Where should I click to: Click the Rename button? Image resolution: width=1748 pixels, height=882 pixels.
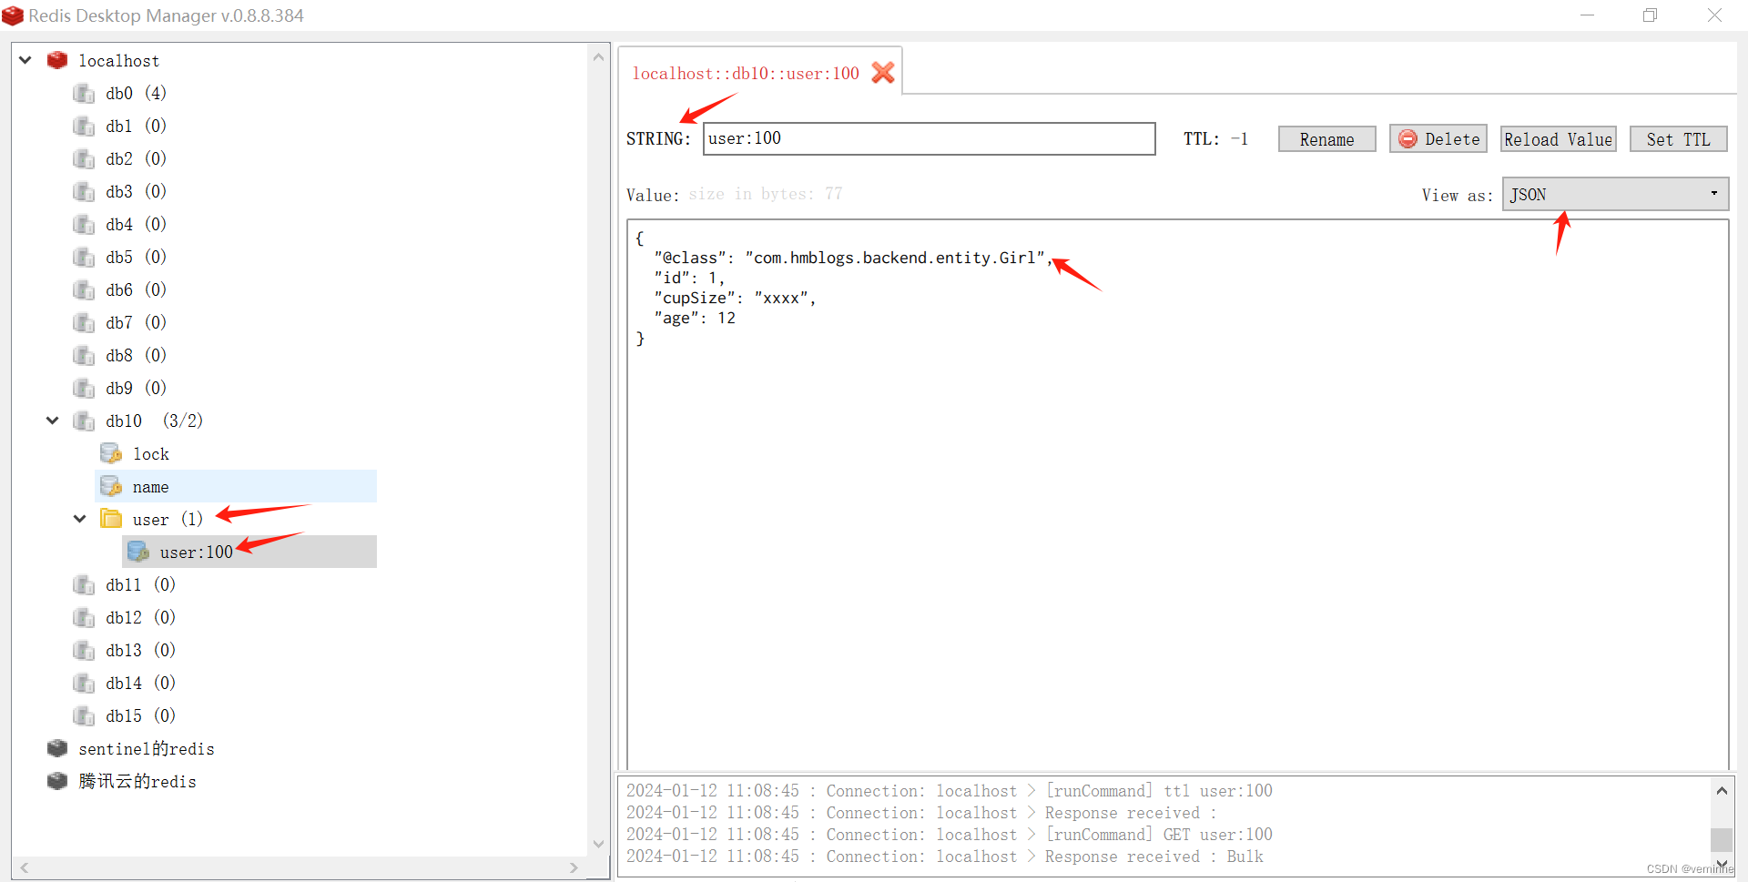[1326, 139]
